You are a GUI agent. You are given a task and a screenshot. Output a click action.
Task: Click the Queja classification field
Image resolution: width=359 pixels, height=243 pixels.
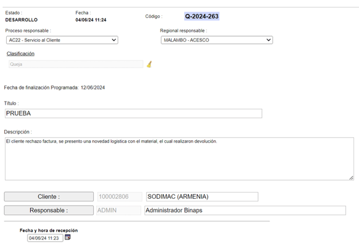[x=76, y=64]
